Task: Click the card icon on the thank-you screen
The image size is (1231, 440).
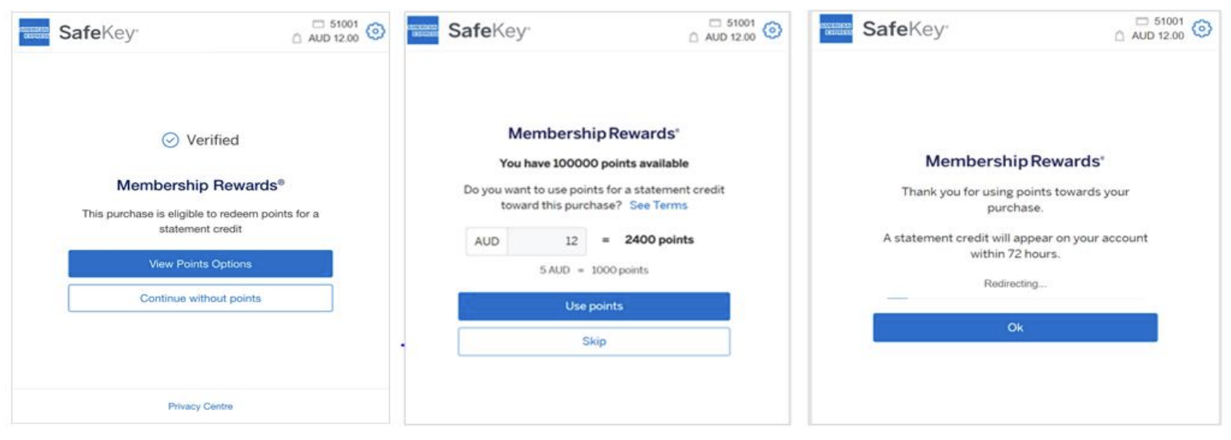Action: 1142,22
